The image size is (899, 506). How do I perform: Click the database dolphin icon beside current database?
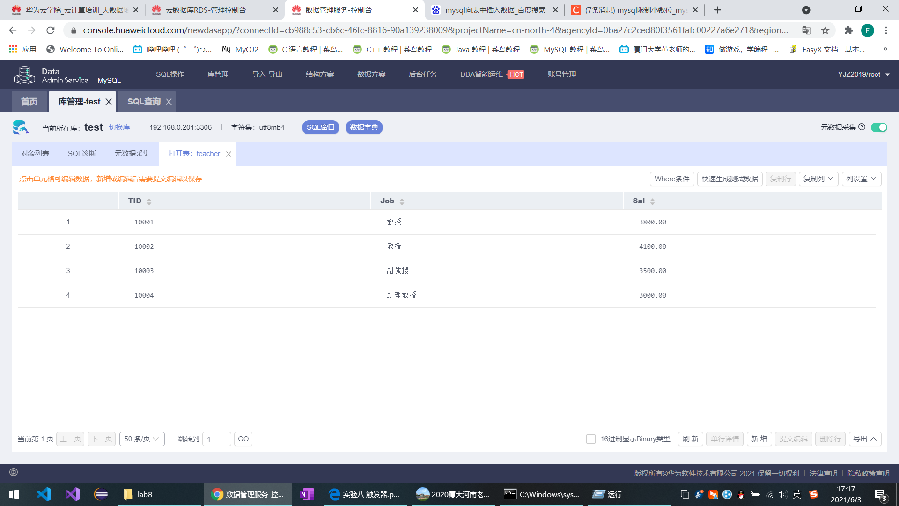point(21,127)
